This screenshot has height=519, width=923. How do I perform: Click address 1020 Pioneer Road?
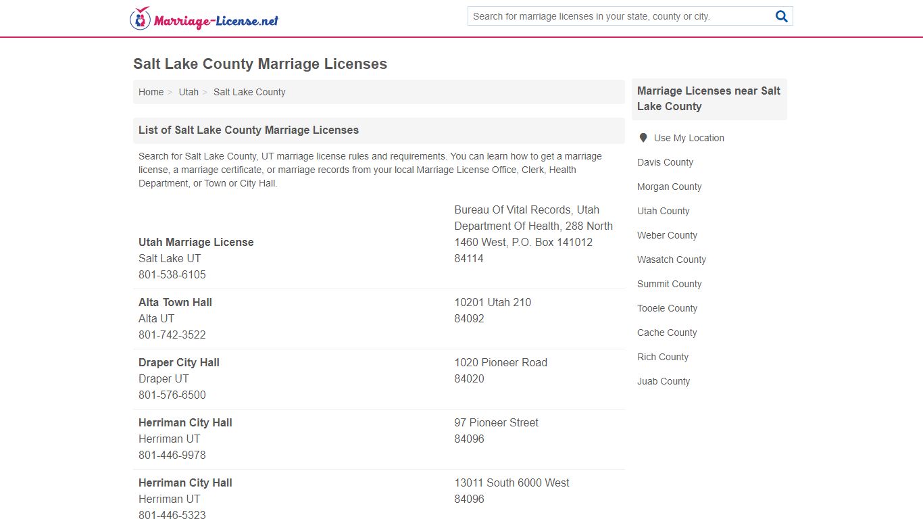coord(501,362)
